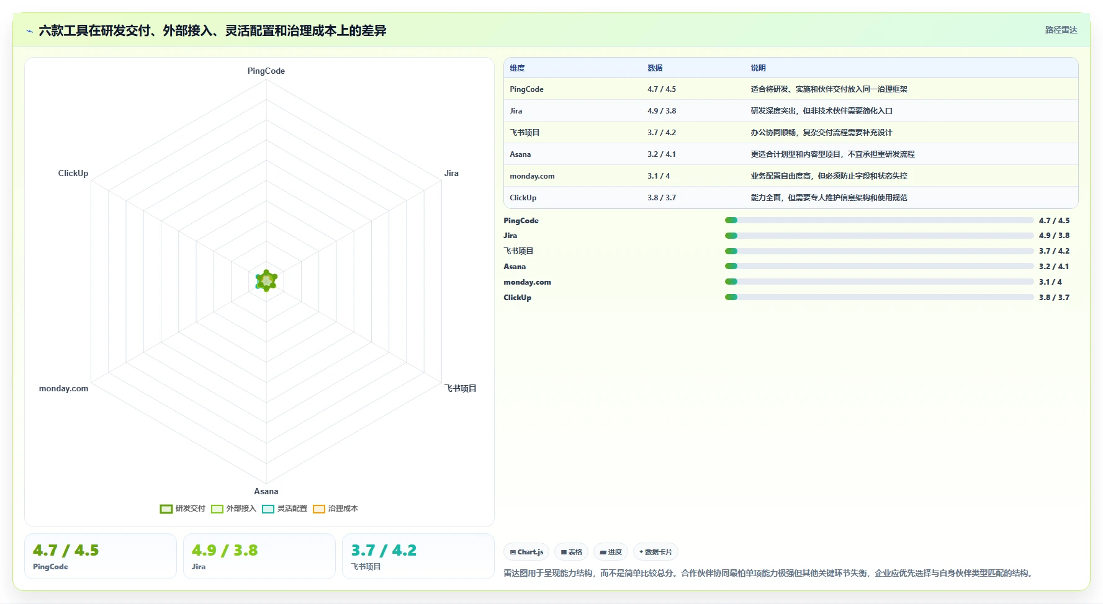Screen dimensions: 1103x604
Task: Click table value 3.1 / 4
Action: coord(659,176)
